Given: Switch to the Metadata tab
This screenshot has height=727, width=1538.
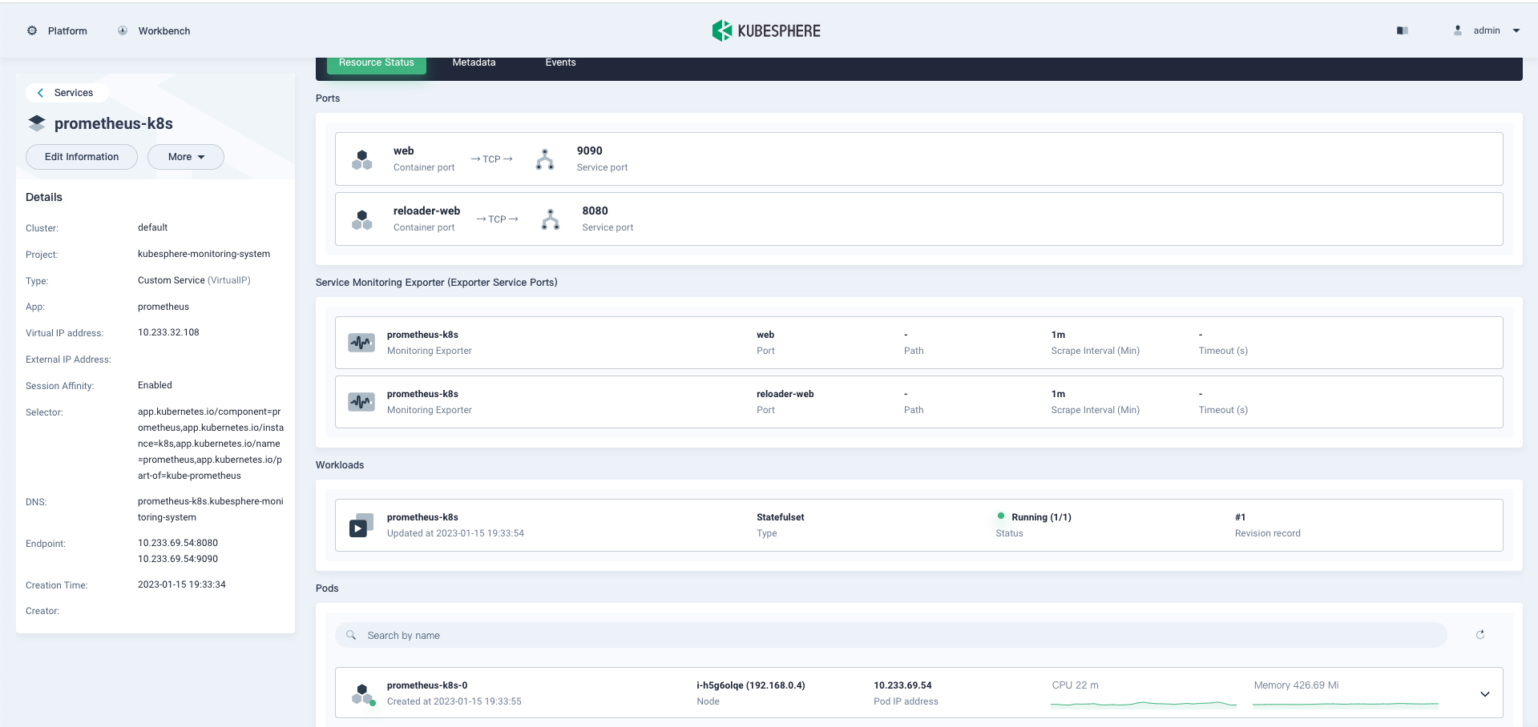Looking at the screenshot, I should pyautogui.click(x=474, y=62).
